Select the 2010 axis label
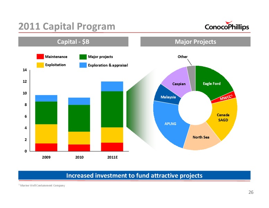The image size is (269, 208). point(79,157)
